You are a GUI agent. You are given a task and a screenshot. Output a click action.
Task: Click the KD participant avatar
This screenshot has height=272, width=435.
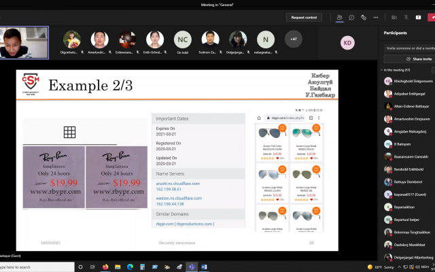tap(348, 41)
